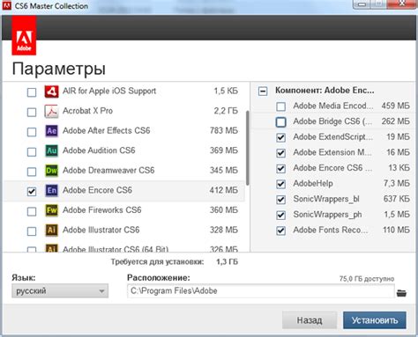Click the Encore En icon

click(51, 190)
